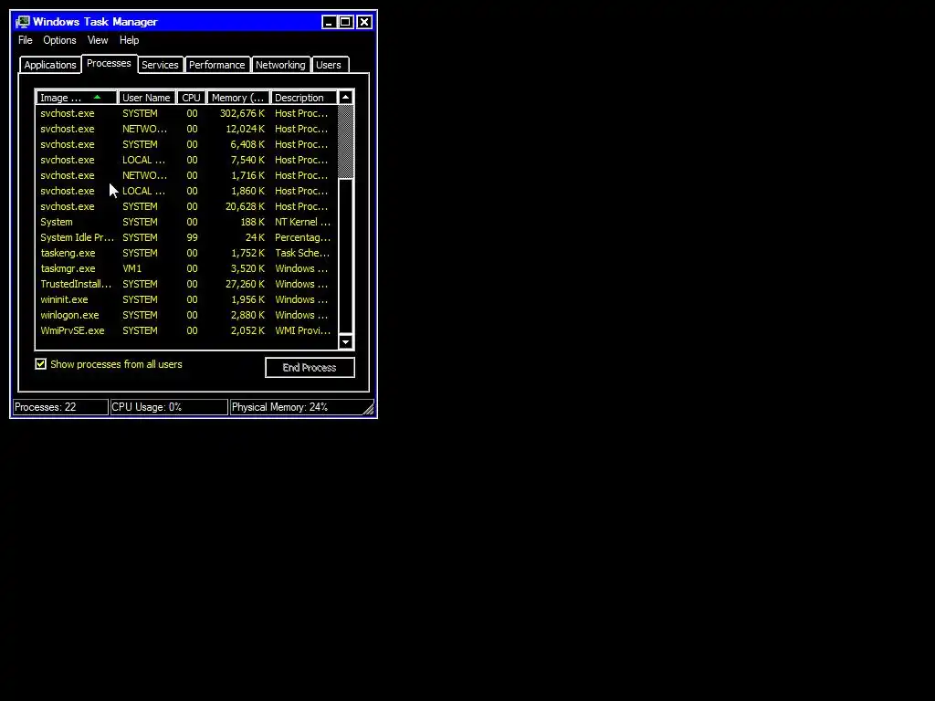Click the scrollbar up arrow

346,97
